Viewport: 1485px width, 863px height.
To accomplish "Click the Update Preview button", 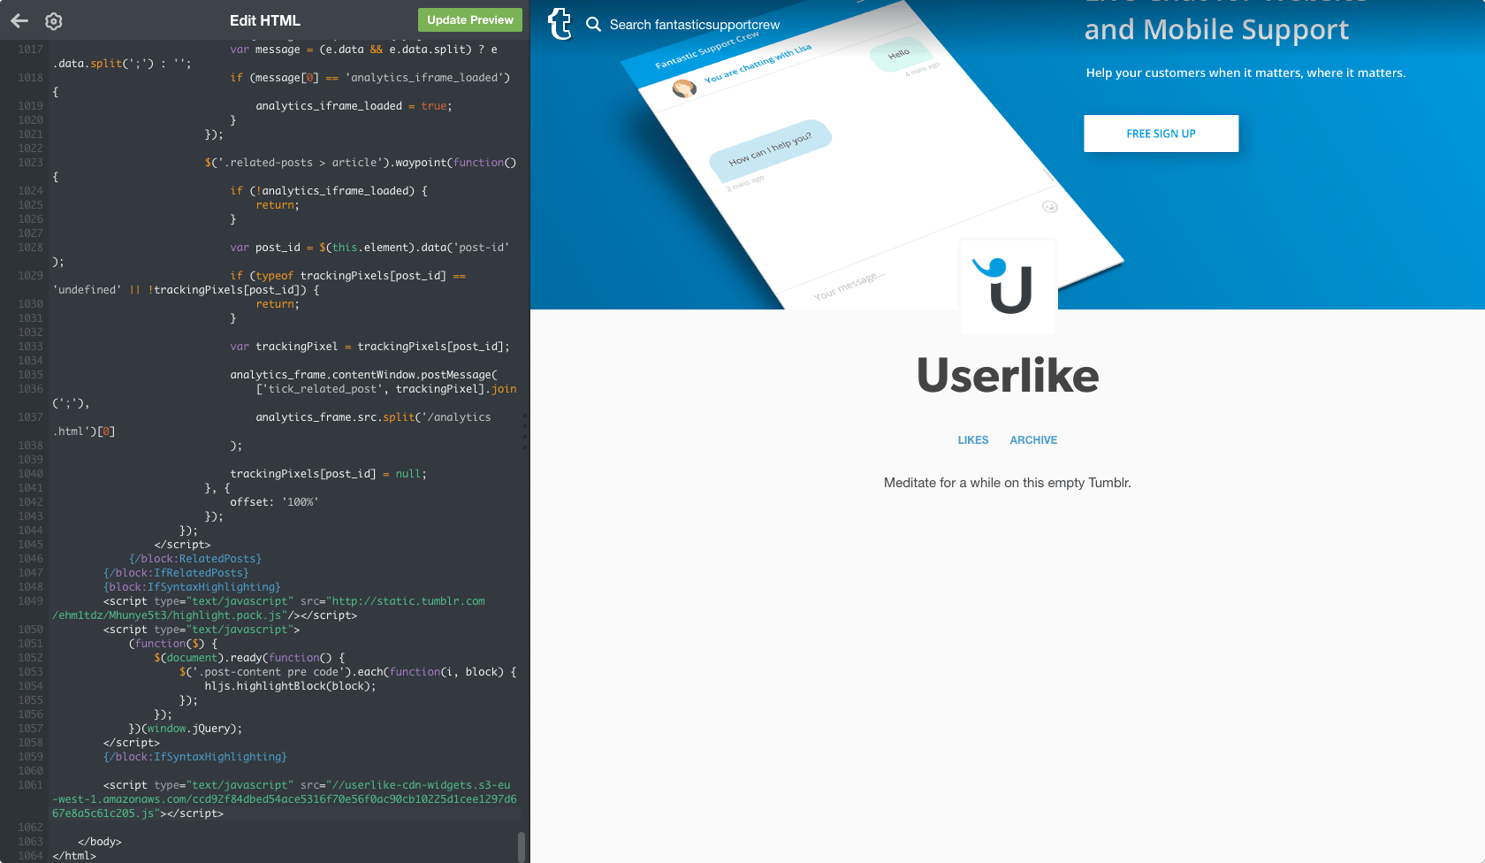I will tap(470, 20).
